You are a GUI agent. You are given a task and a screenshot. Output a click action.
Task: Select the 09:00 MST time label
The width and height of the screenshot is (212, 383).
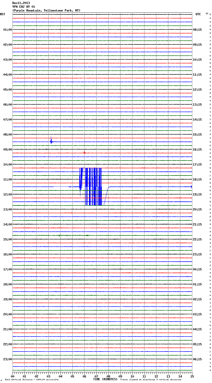click(x=8, y=150)
